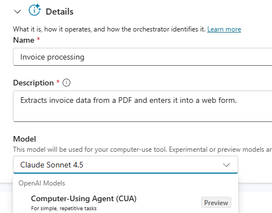Click the Model section label
Screen dimensions: 272x213
tap(25, 139)
